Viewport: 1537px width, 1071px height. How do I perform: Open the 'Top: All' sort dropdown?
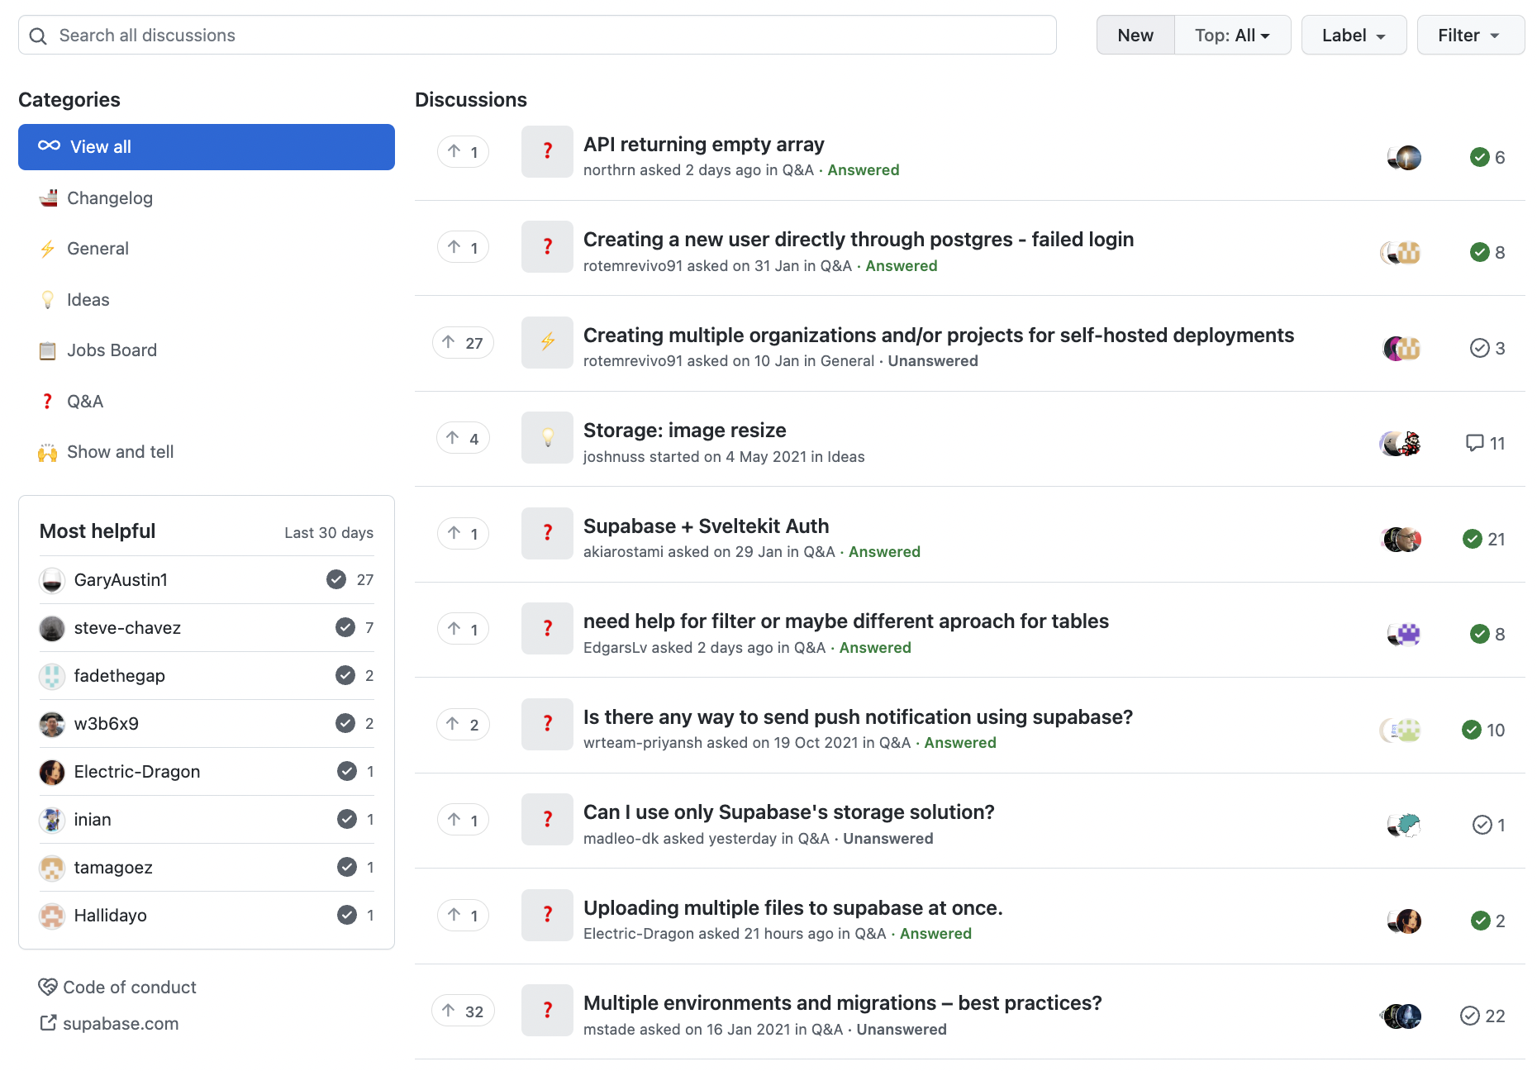coord(1231,36)
